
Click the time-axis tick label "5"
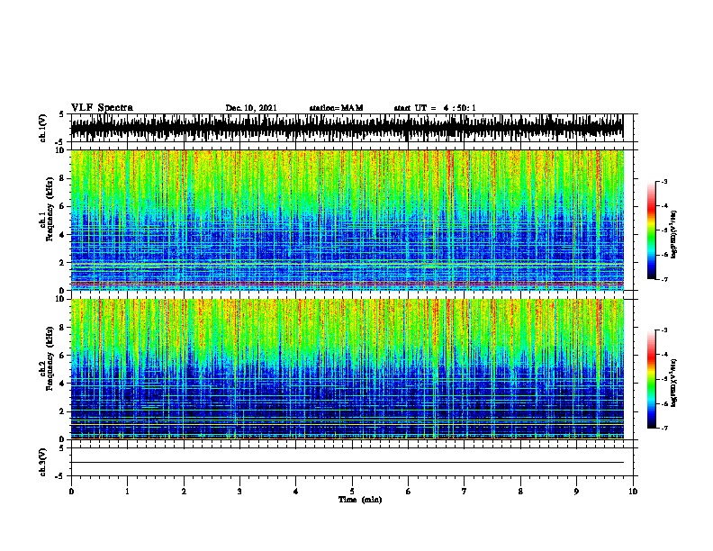(352, 492)
